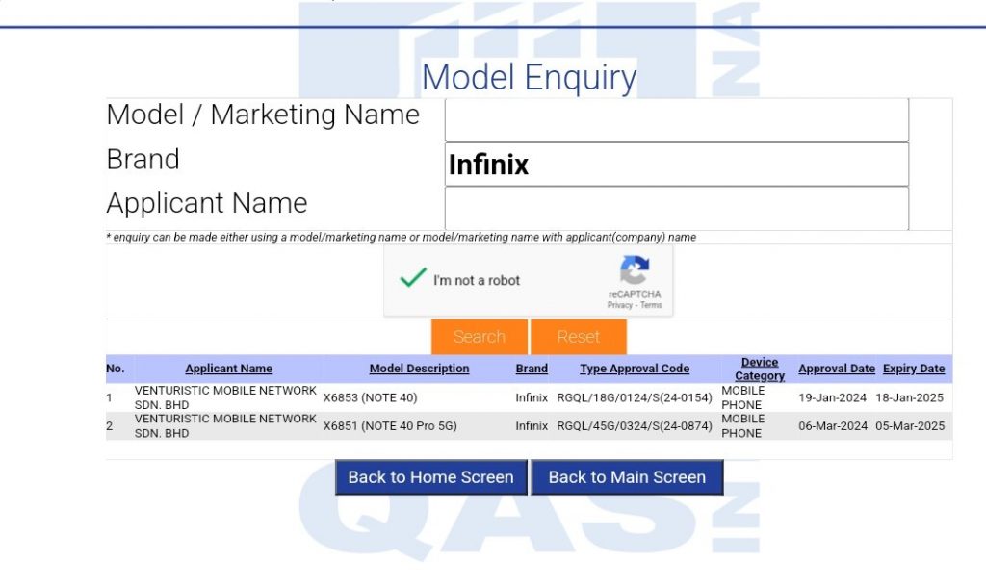Click Back to Main Screen button
986x587 pixels.
(627, 477)
